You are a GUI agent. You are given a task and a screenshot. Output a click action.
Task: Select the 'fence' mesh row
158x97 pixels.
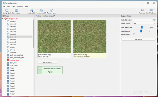pyautogui.click(x=20, y=68)
